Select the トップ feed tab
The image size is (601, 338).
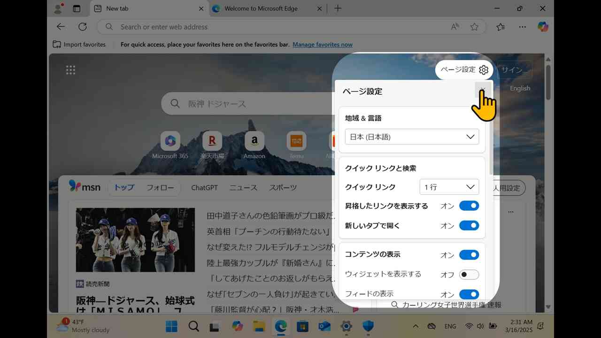pyautogui.click(x=124, y=187)
